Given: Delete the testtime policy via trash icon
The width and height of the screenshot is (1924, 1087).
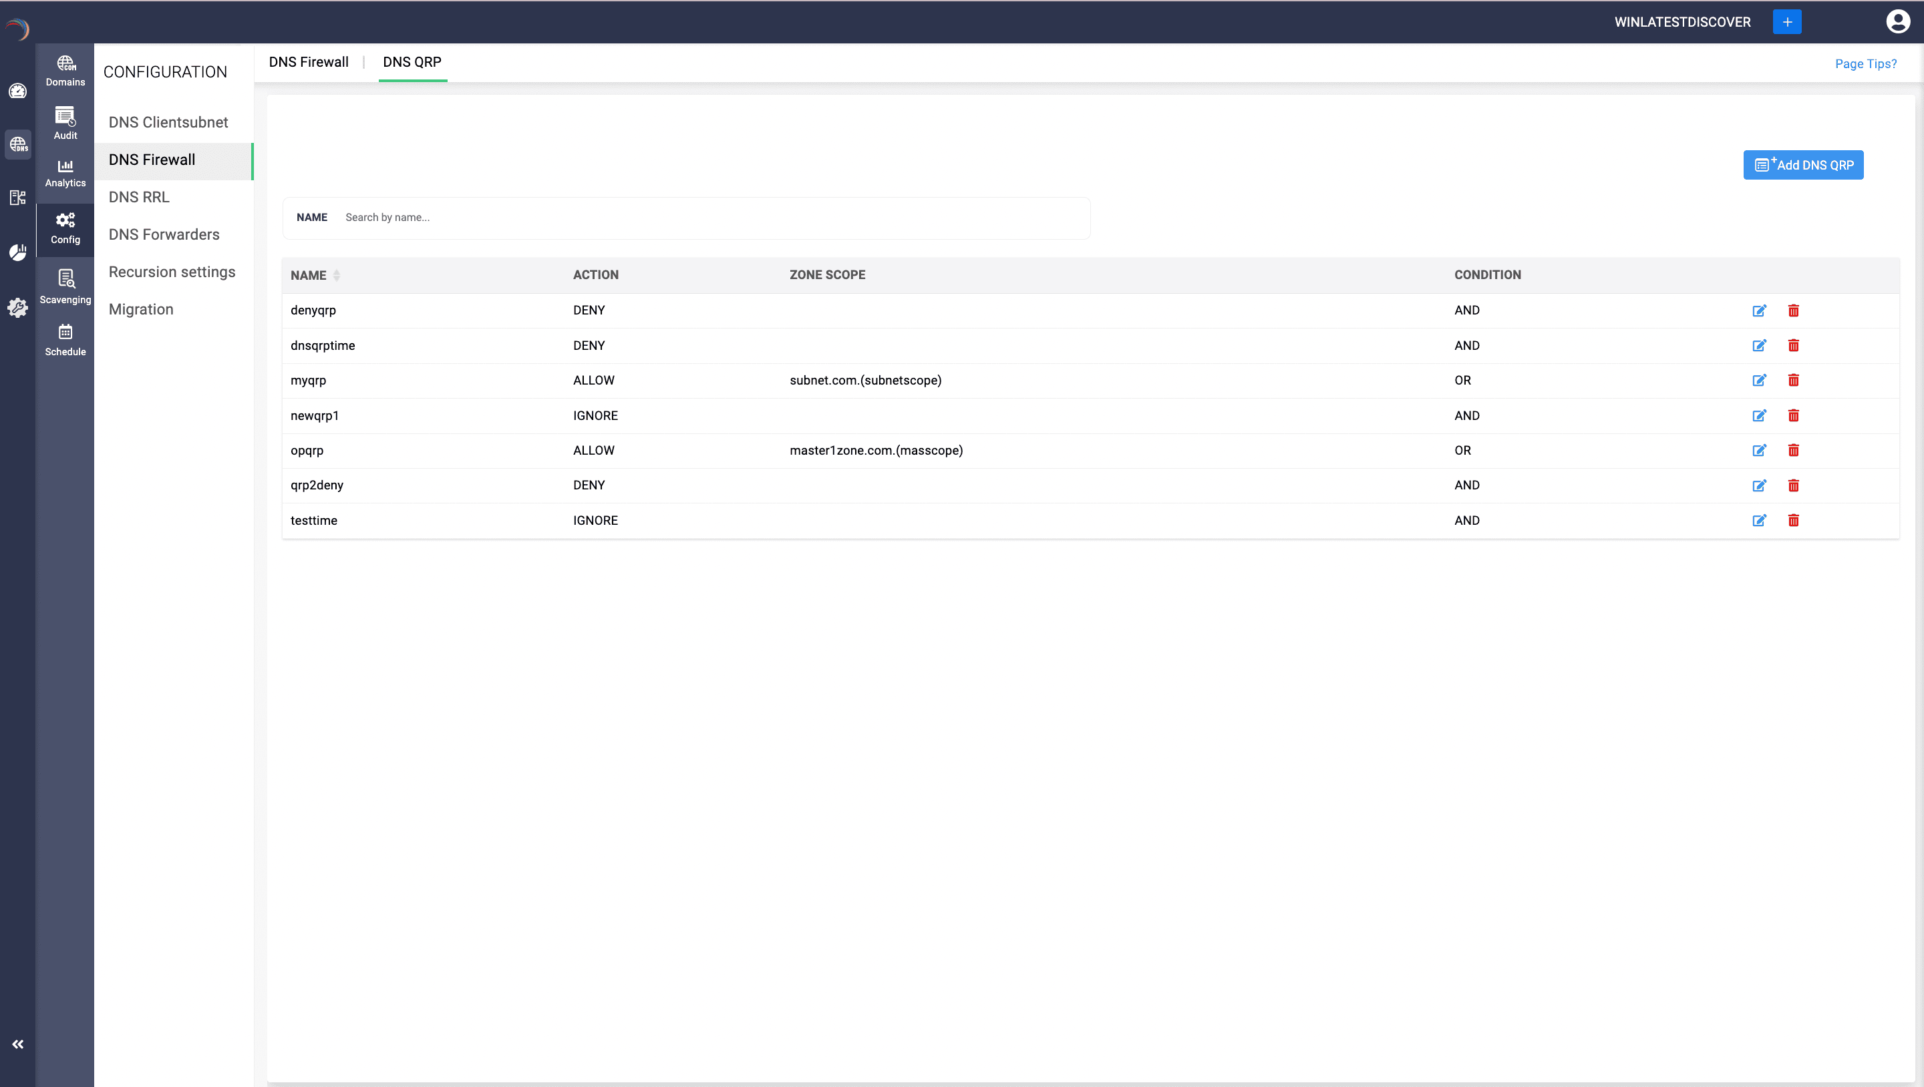Looking at the screenshot, I should point(1793,520).
